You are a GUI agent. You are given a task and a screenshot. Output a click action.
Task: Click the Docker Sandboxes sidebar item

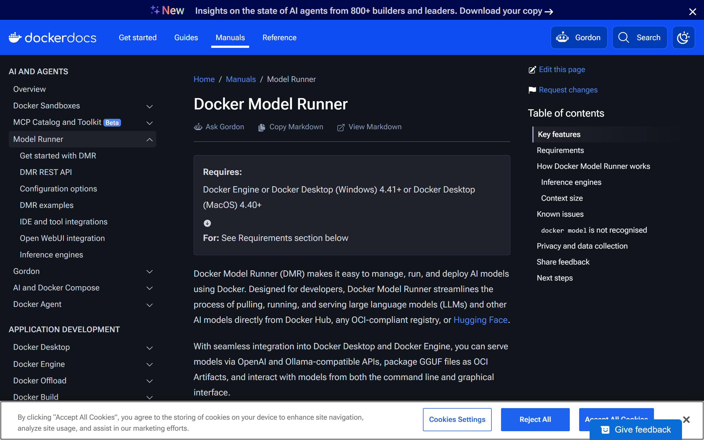point(46,106)
